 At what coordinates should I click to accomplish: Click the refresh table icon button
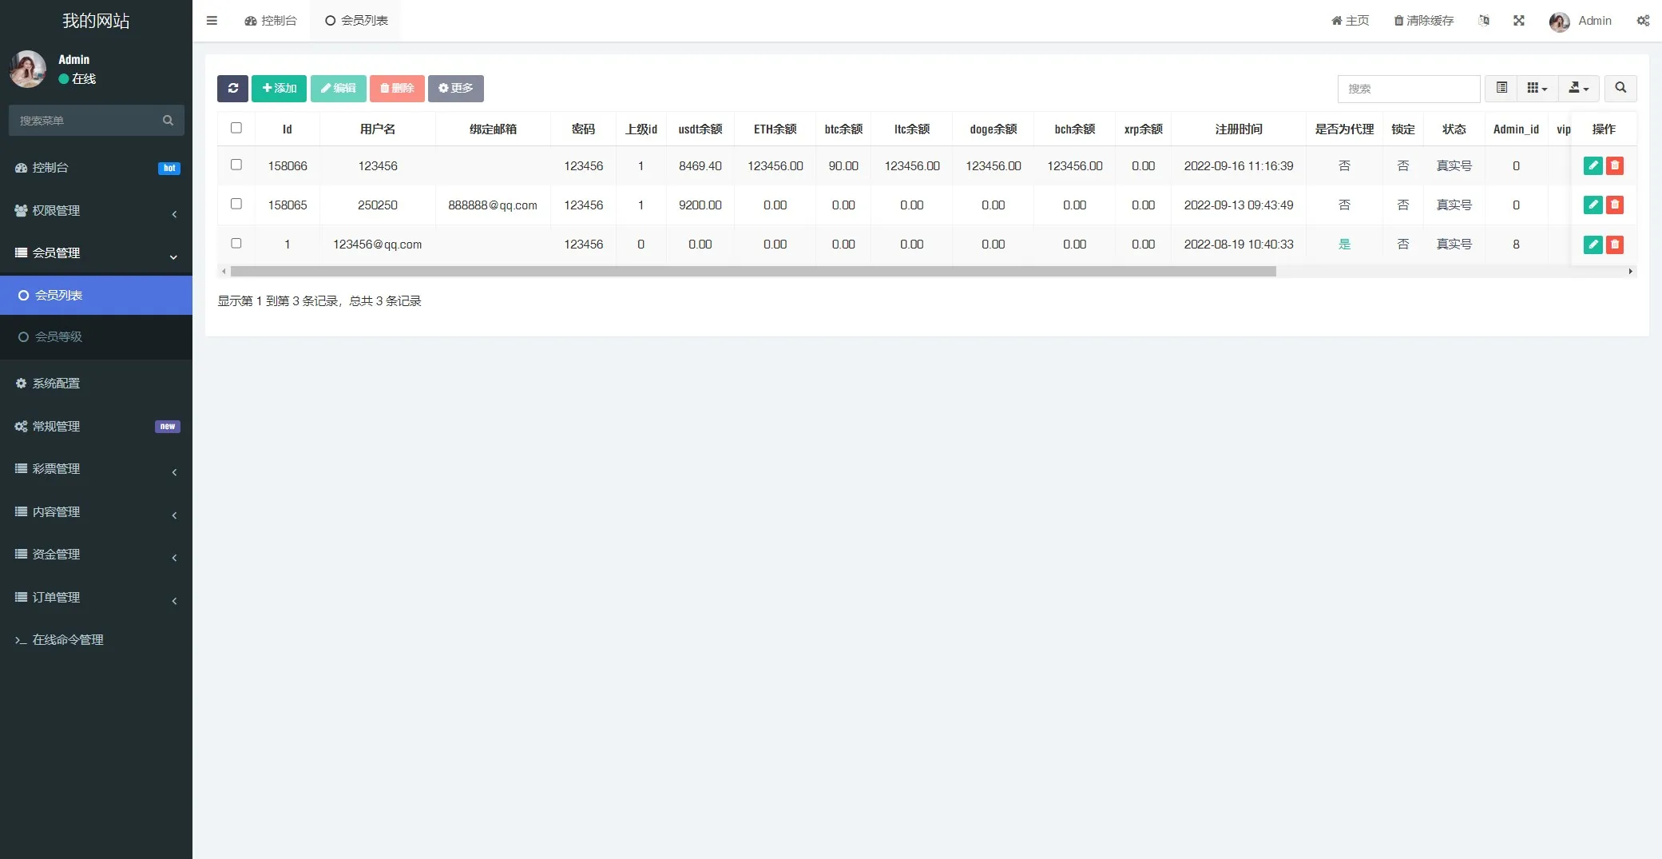tap(232, 88)
